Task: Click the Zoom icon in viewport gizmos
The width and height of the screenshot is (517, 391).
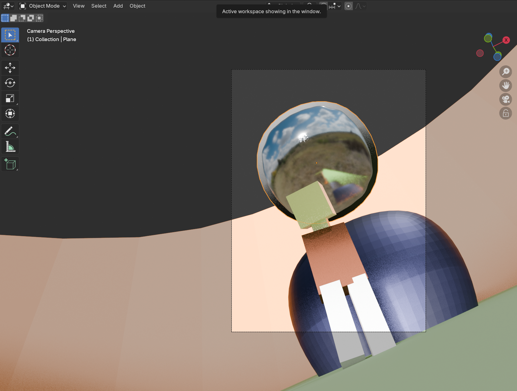Action: 506,72
